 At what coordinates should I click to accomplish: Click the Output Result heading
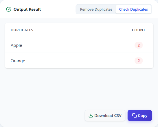click(27, 9)
